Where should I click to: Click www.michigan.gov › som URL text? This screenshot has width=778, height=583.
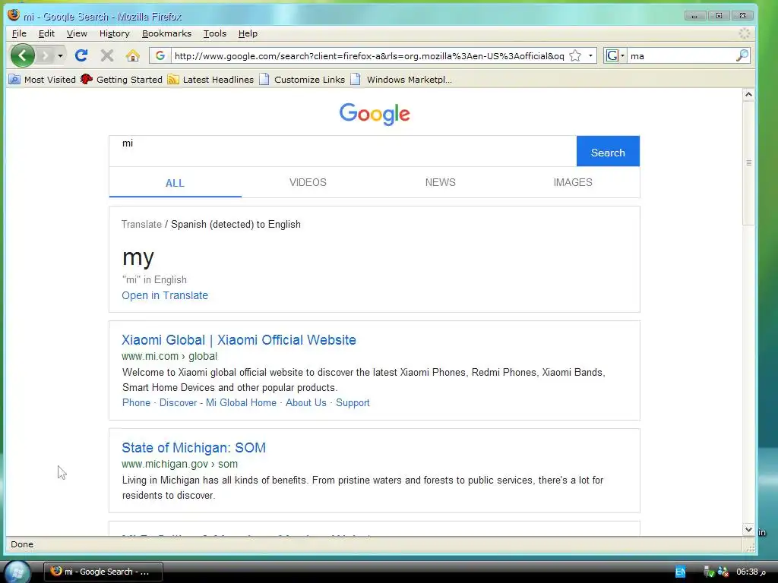click(179, 464)
